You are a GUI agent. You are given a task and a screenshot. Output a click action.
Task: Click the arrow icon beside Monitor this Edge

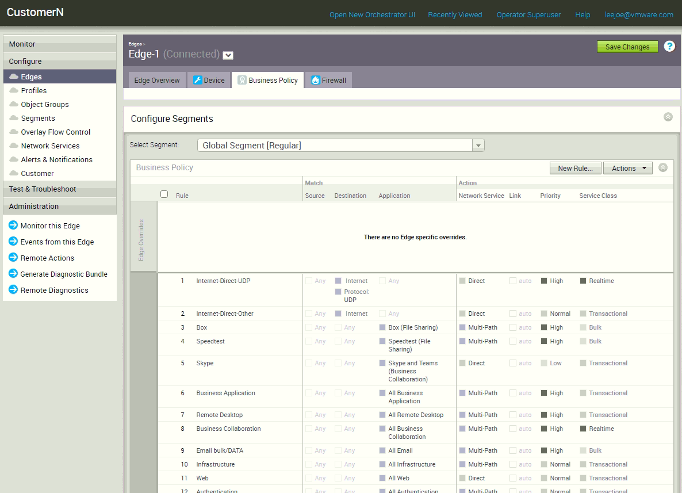[13, 226]
